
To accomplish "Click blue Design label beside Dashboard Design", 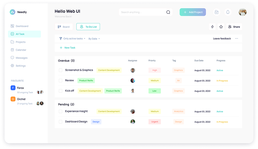I will (96, 122).
